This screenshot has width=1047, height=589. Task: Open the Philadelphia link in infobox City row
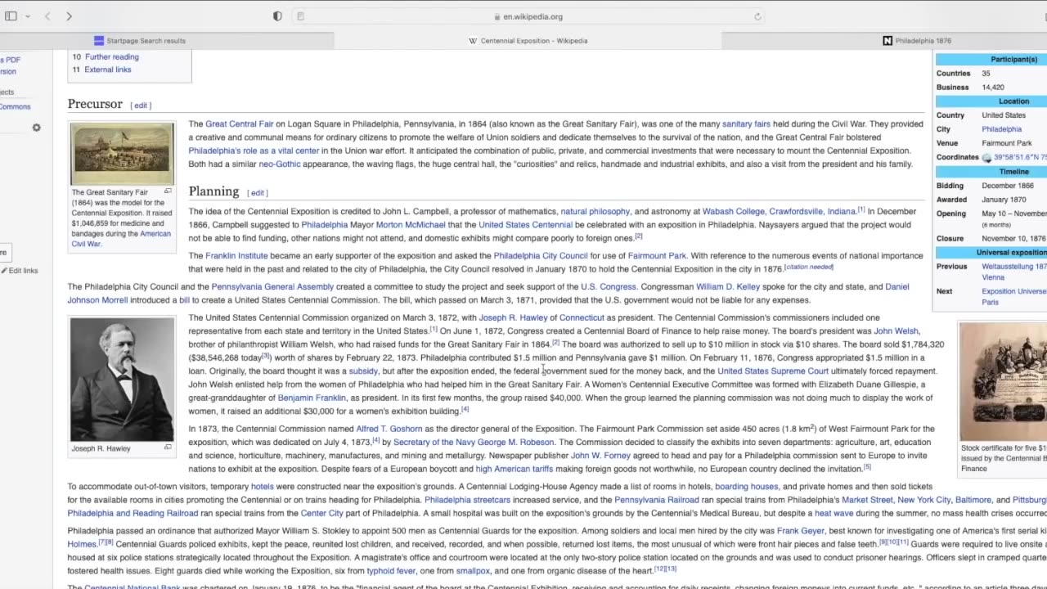pyautogui.click(x=1001, y=129)
